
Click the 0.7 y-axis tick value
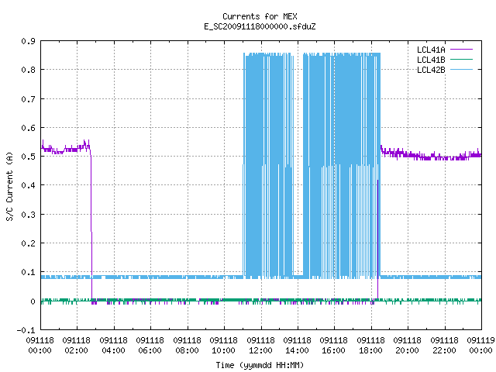click(29, 99)
